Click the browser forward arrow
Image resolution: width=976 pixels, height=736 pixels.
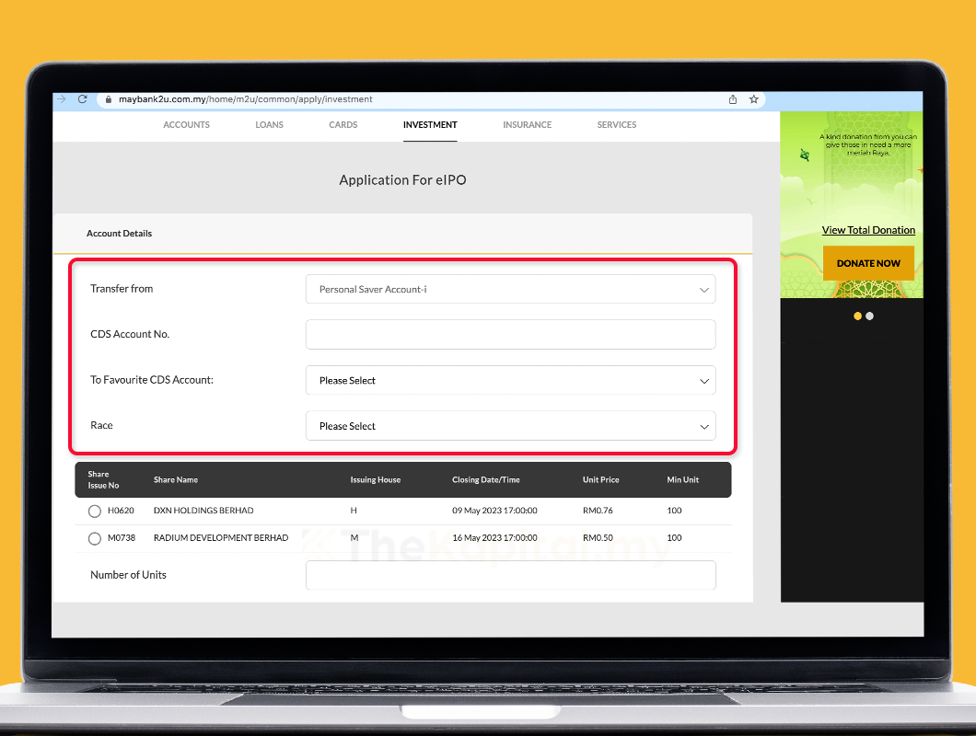(61, 99)
